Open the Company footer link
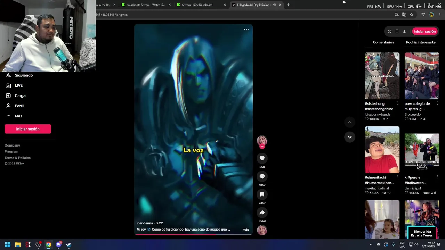 pos(12,145)
